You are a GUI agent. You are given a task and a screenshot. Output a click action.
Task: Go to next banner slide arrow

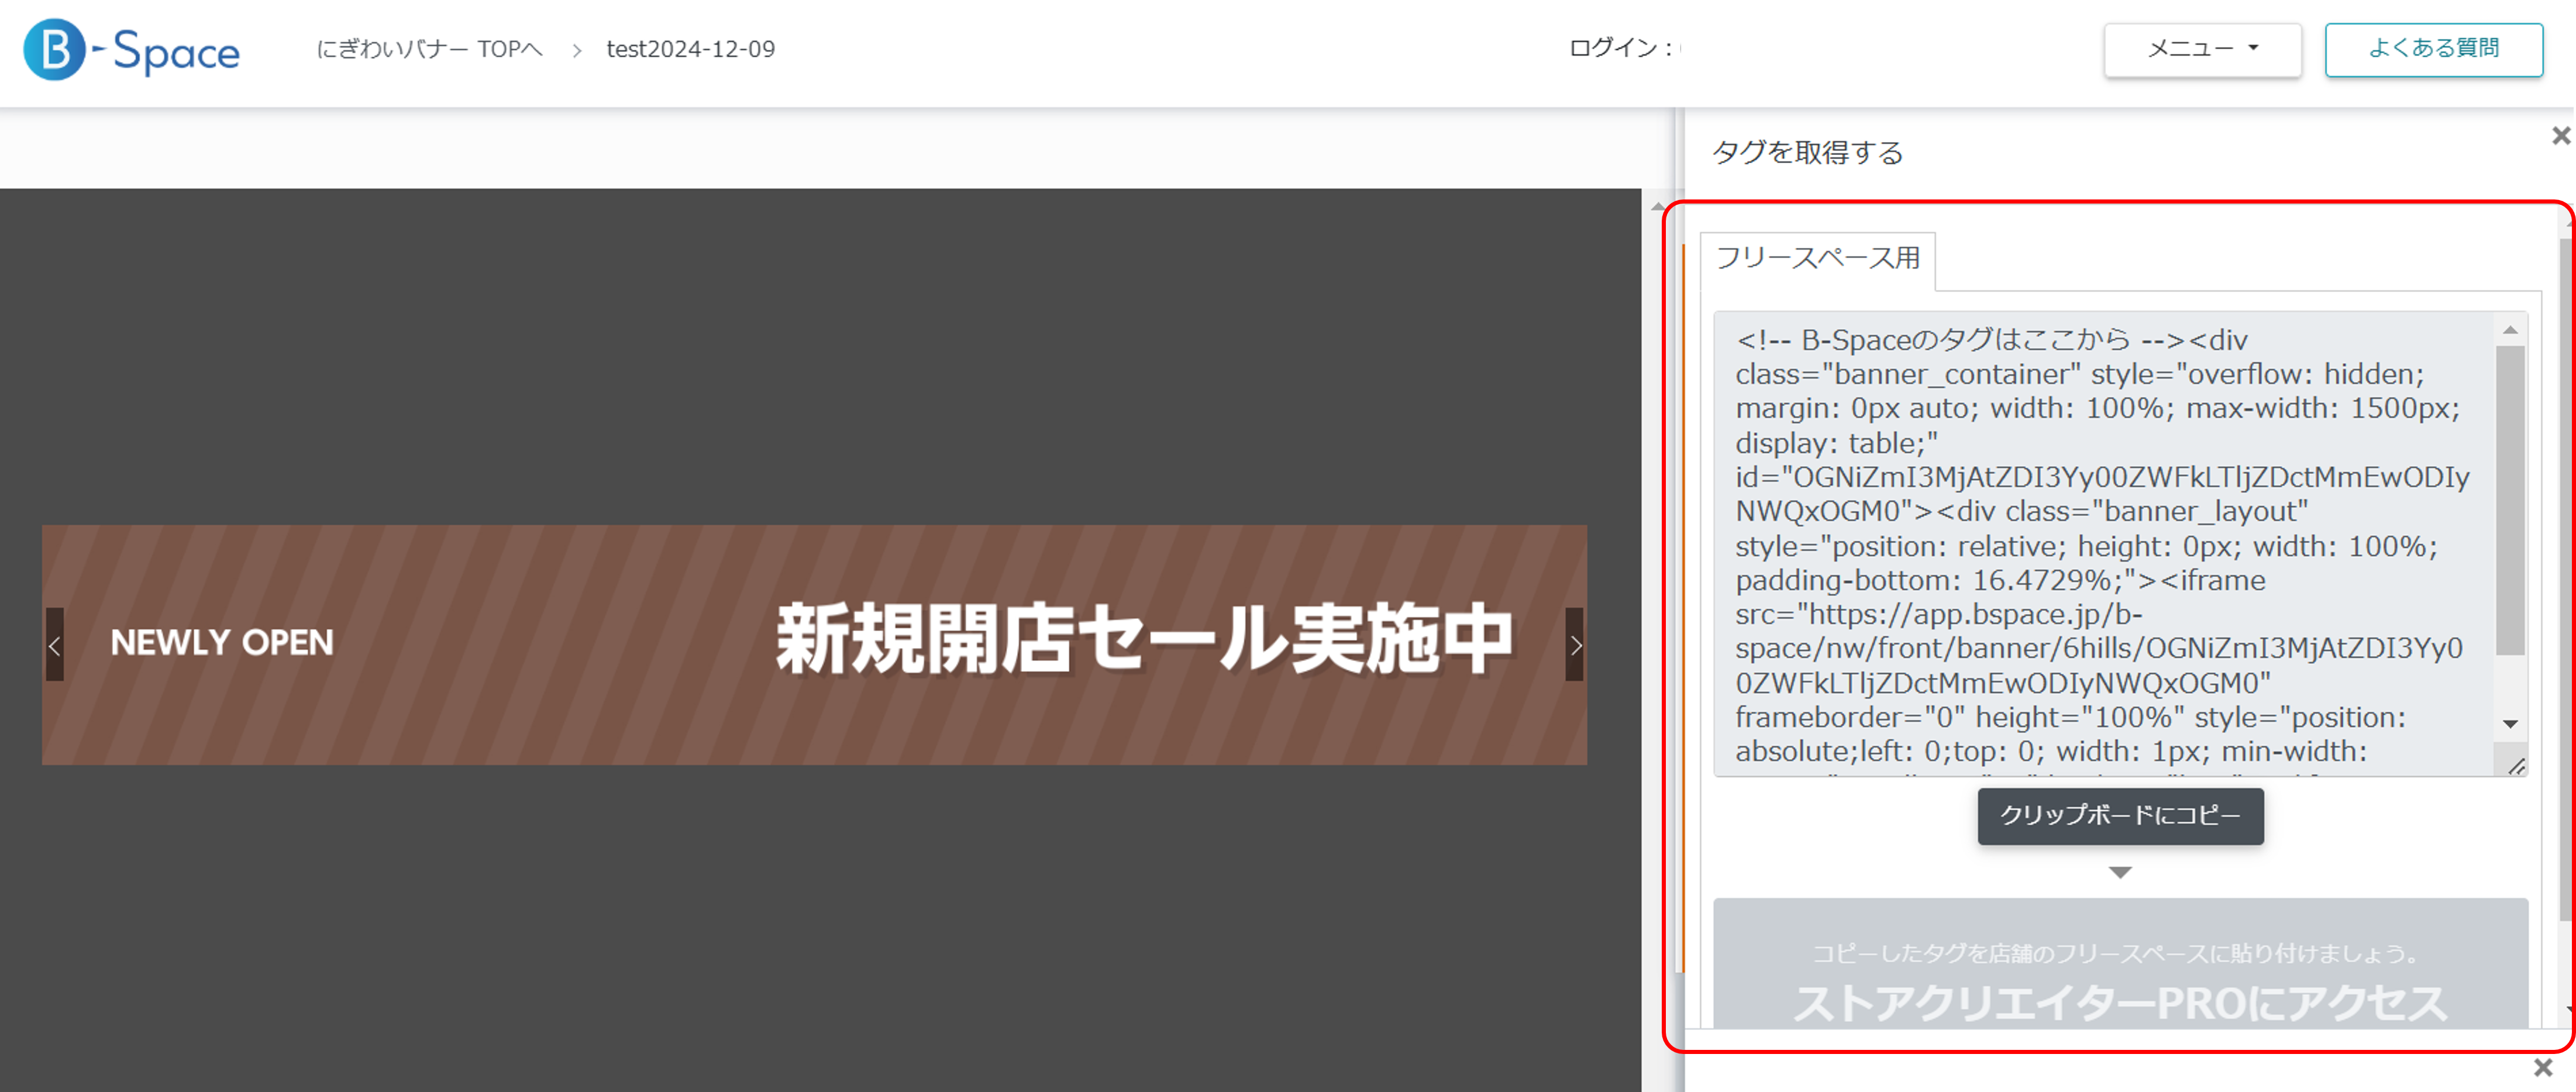click(1575, 645)
